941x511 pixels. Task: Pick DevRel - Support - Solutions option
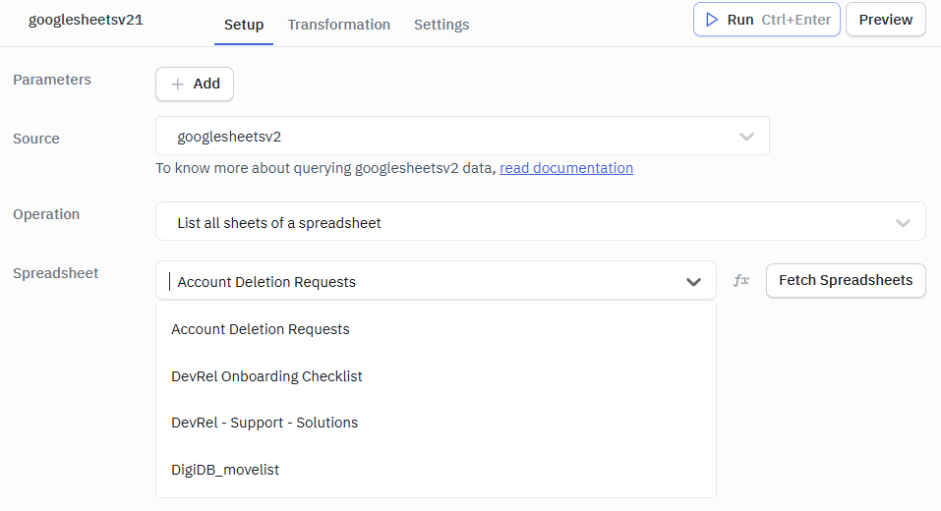point(436,423)
